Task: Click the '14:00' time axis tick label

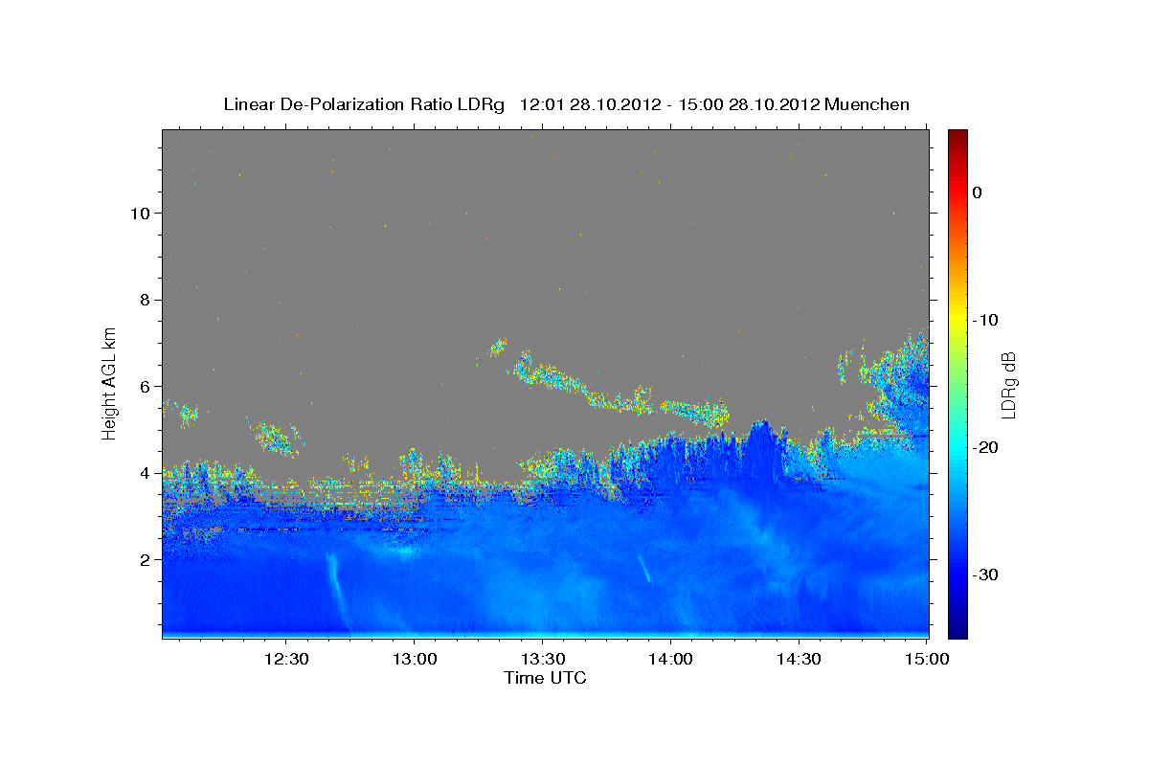Action: pos(669,659)
